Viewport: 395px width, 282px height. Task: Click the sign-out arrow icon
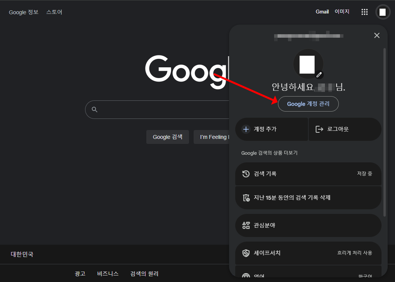click(319, 129)
